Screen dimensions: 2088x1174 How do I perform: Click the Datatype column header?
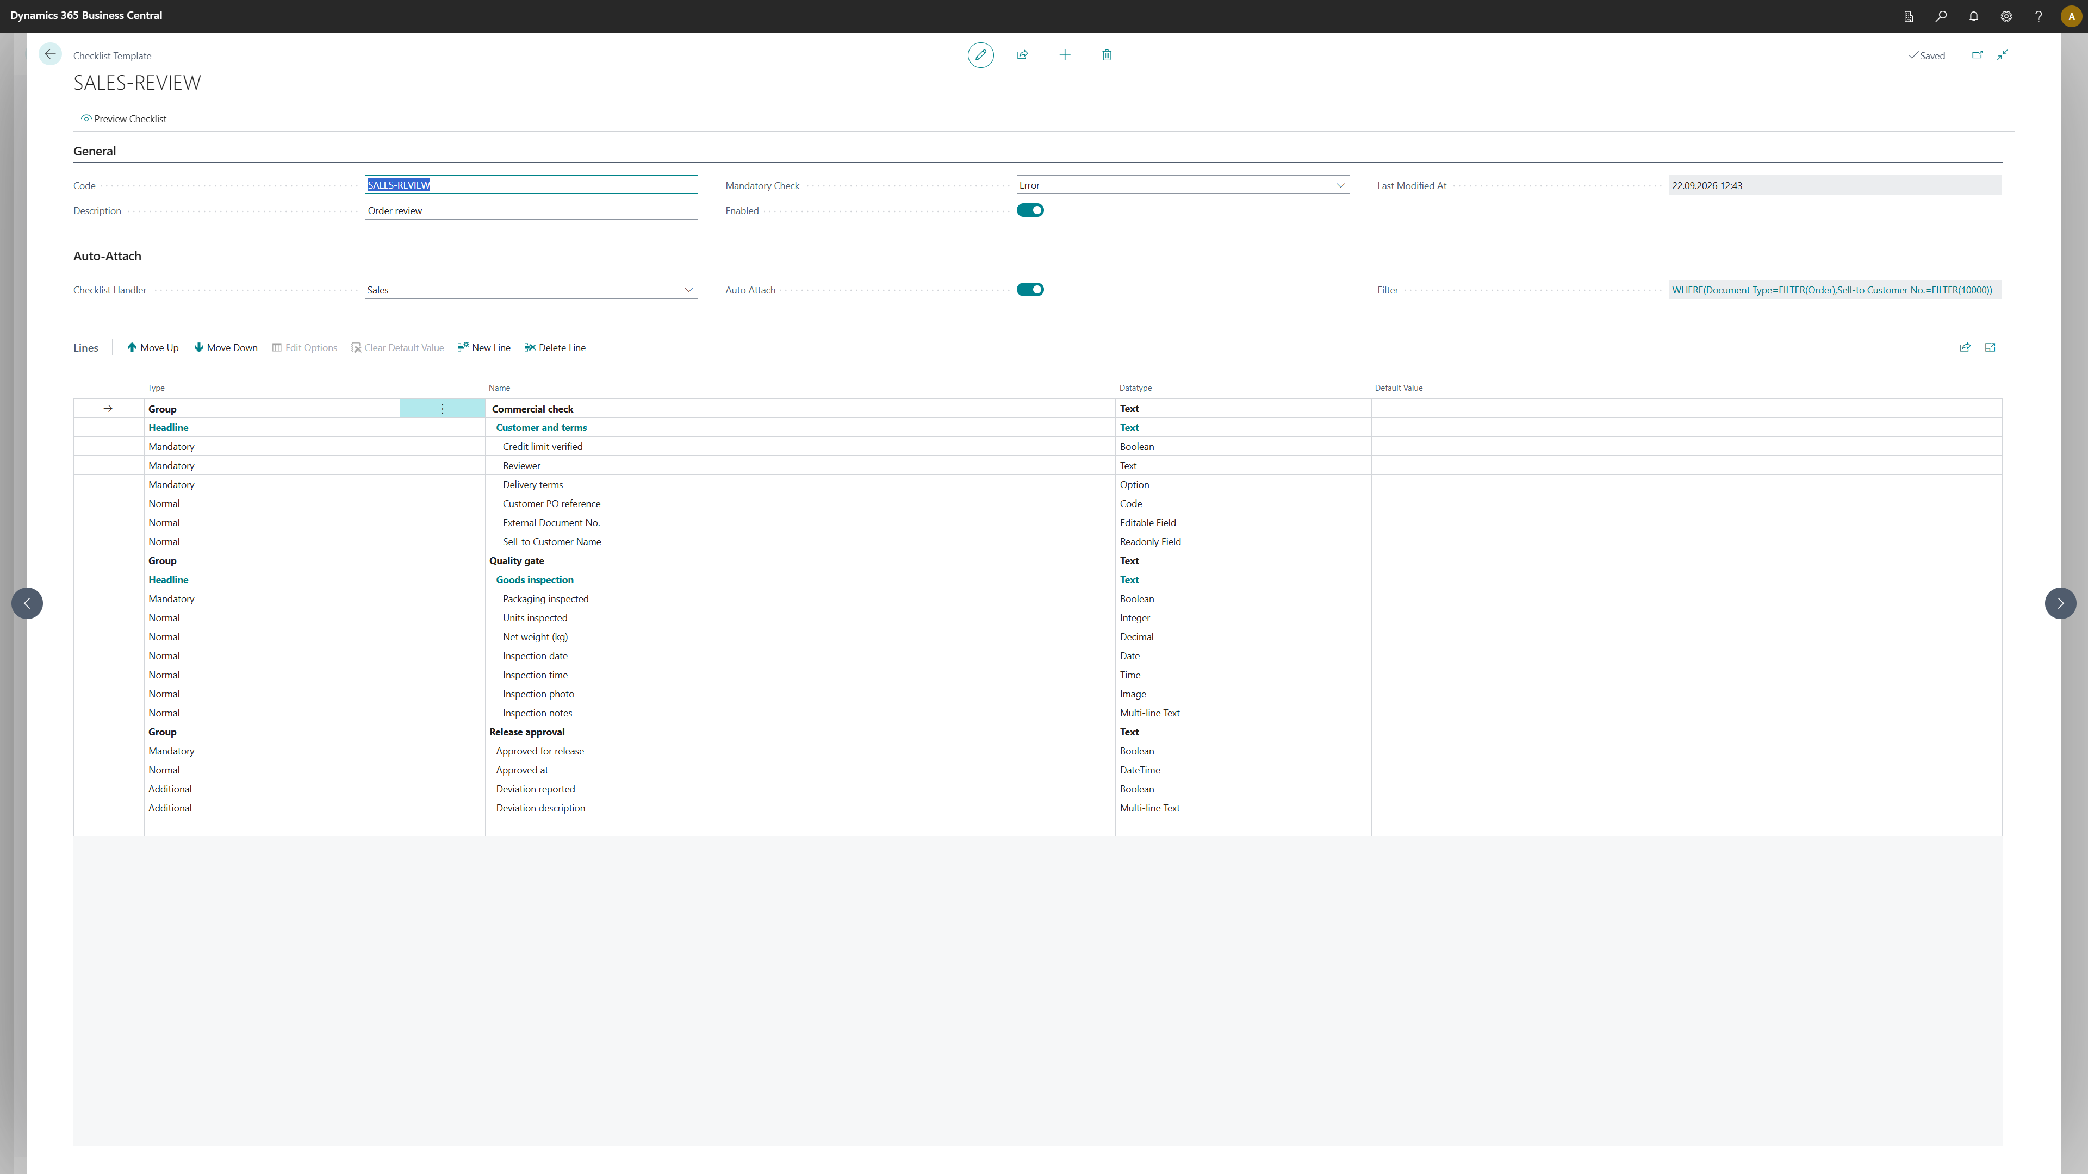click(x=1135, y=388)
